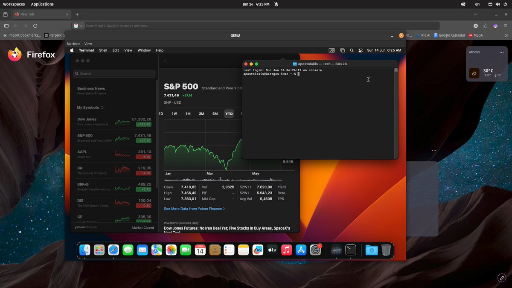Select the 3M chart range
The height and width of the screenshot is (288, 512).
click(201, 113)
